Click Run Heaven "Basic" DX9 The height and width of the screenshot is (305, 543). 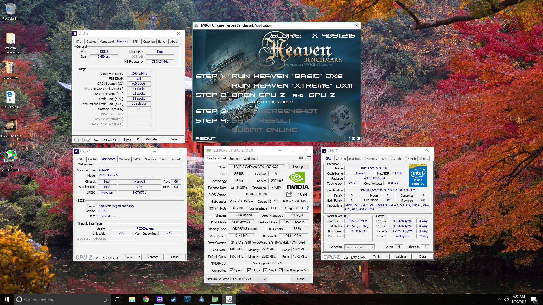pyautogui.click(x=287, y=76)
